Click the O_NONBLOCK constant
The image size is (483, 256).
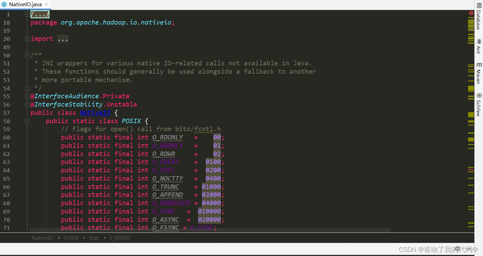(171, 203)
